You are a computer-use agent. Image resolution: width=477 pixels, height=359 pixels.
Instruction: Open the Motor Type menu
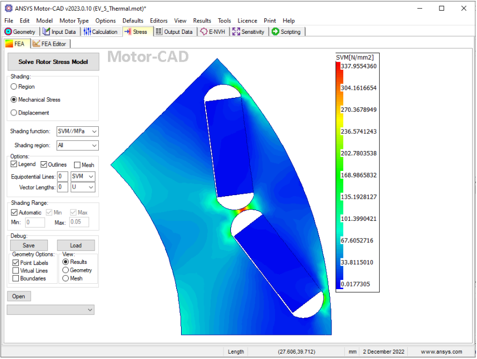pos(74,20)
